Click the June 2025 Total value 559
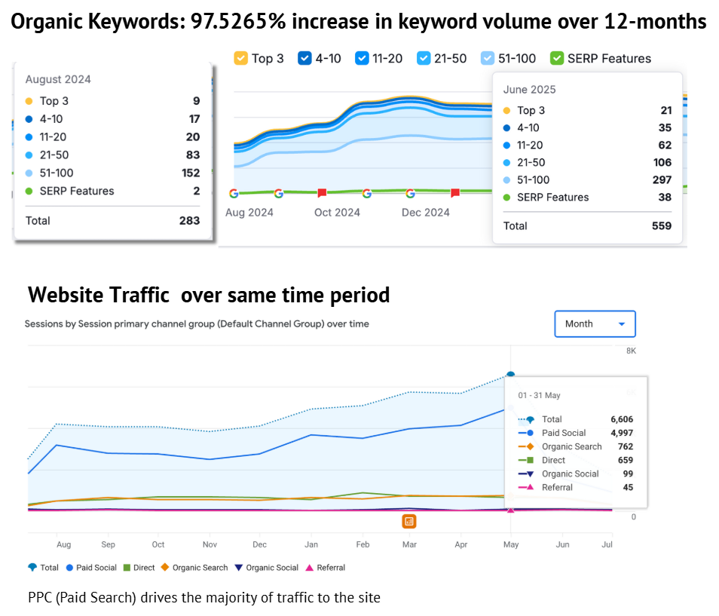This screenshot has width=719, height=616. pos(662,225)
